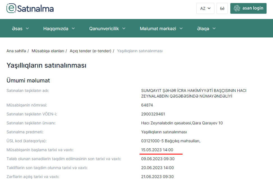Click the underlined start date 15.05.2023 14:00
The width and height of the screenshot is (273, 185).
coord(157,150)
